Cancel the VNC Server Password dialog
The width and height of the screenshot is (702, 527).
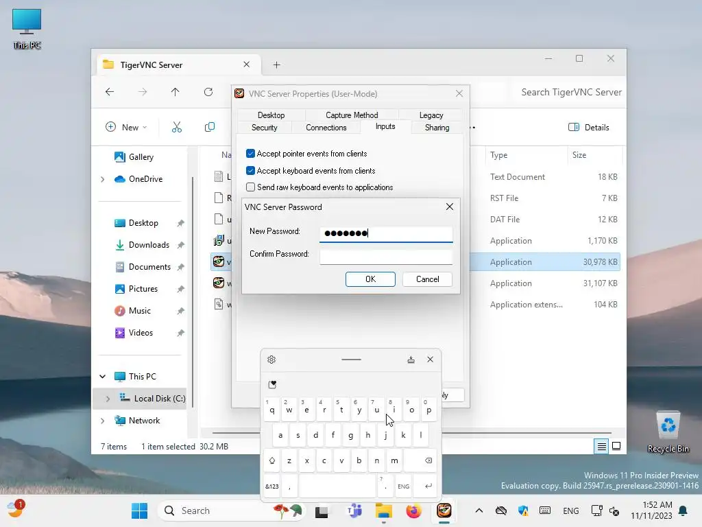point(428,279)
